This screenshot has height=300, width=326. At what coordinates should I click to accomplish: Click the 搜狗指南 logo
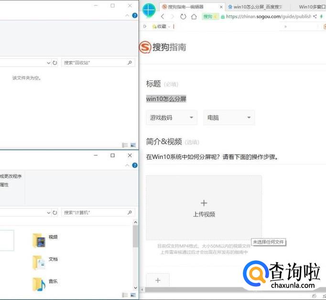(x=163, y=47)
